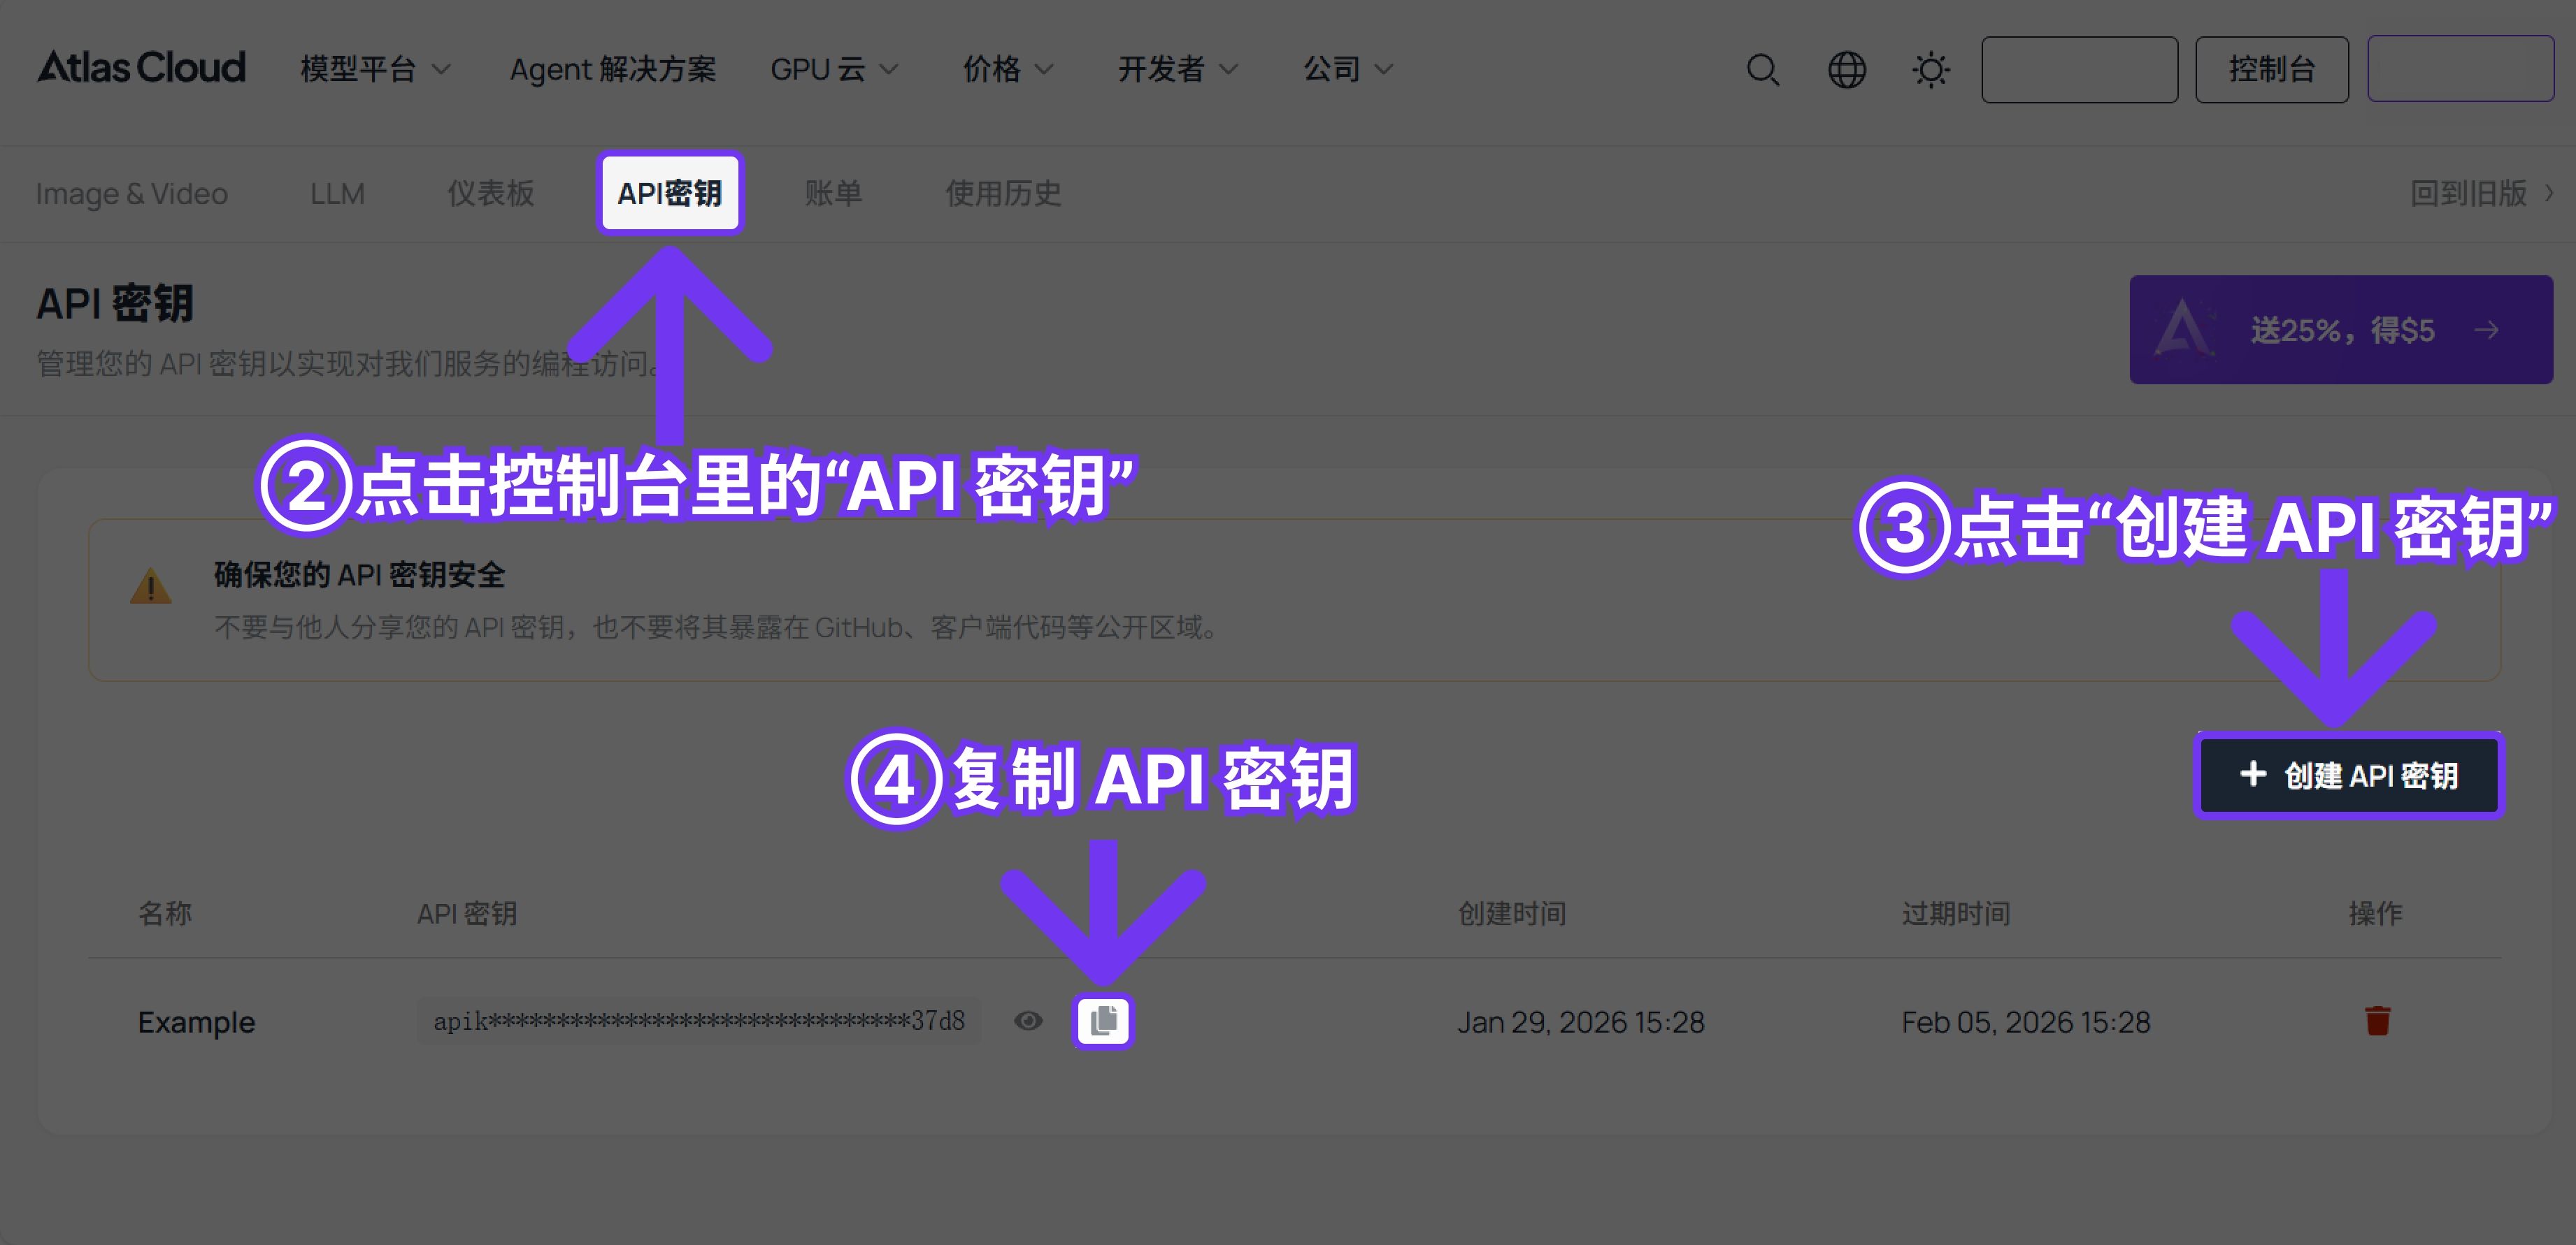Reveal the hidden API key with the eye icon
The width and height of the screenshot is (2576, 1245).
[x=1028, y=1020]
